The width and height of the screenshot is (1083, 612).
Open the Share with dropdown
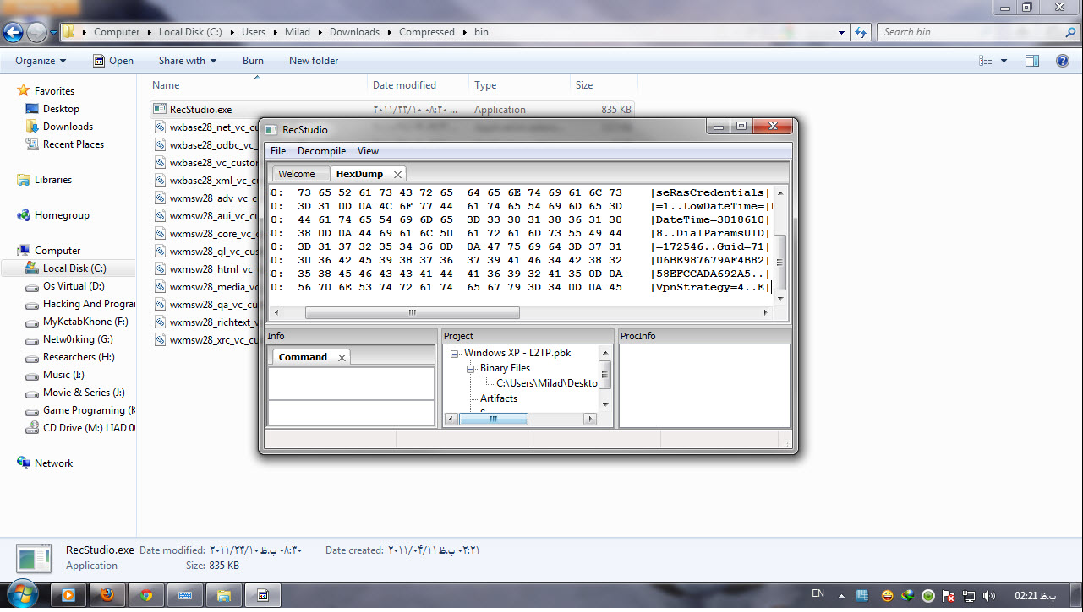188,61
